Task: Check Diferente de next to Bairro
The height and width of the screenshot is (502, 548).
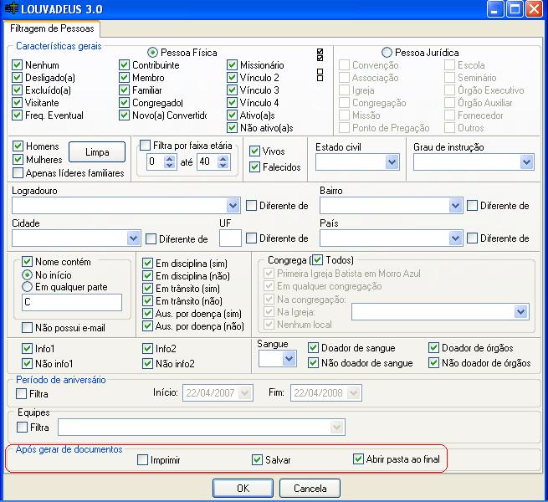Action: [x=472, y=206]
